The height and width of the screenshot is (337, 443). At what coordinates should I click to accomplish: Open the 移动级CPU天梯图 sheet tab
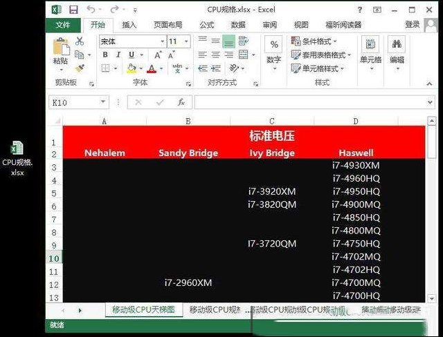pyautogui.click(x=143, y=309)
